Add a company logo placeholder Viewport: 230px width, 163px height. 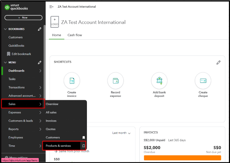(54, 22)
